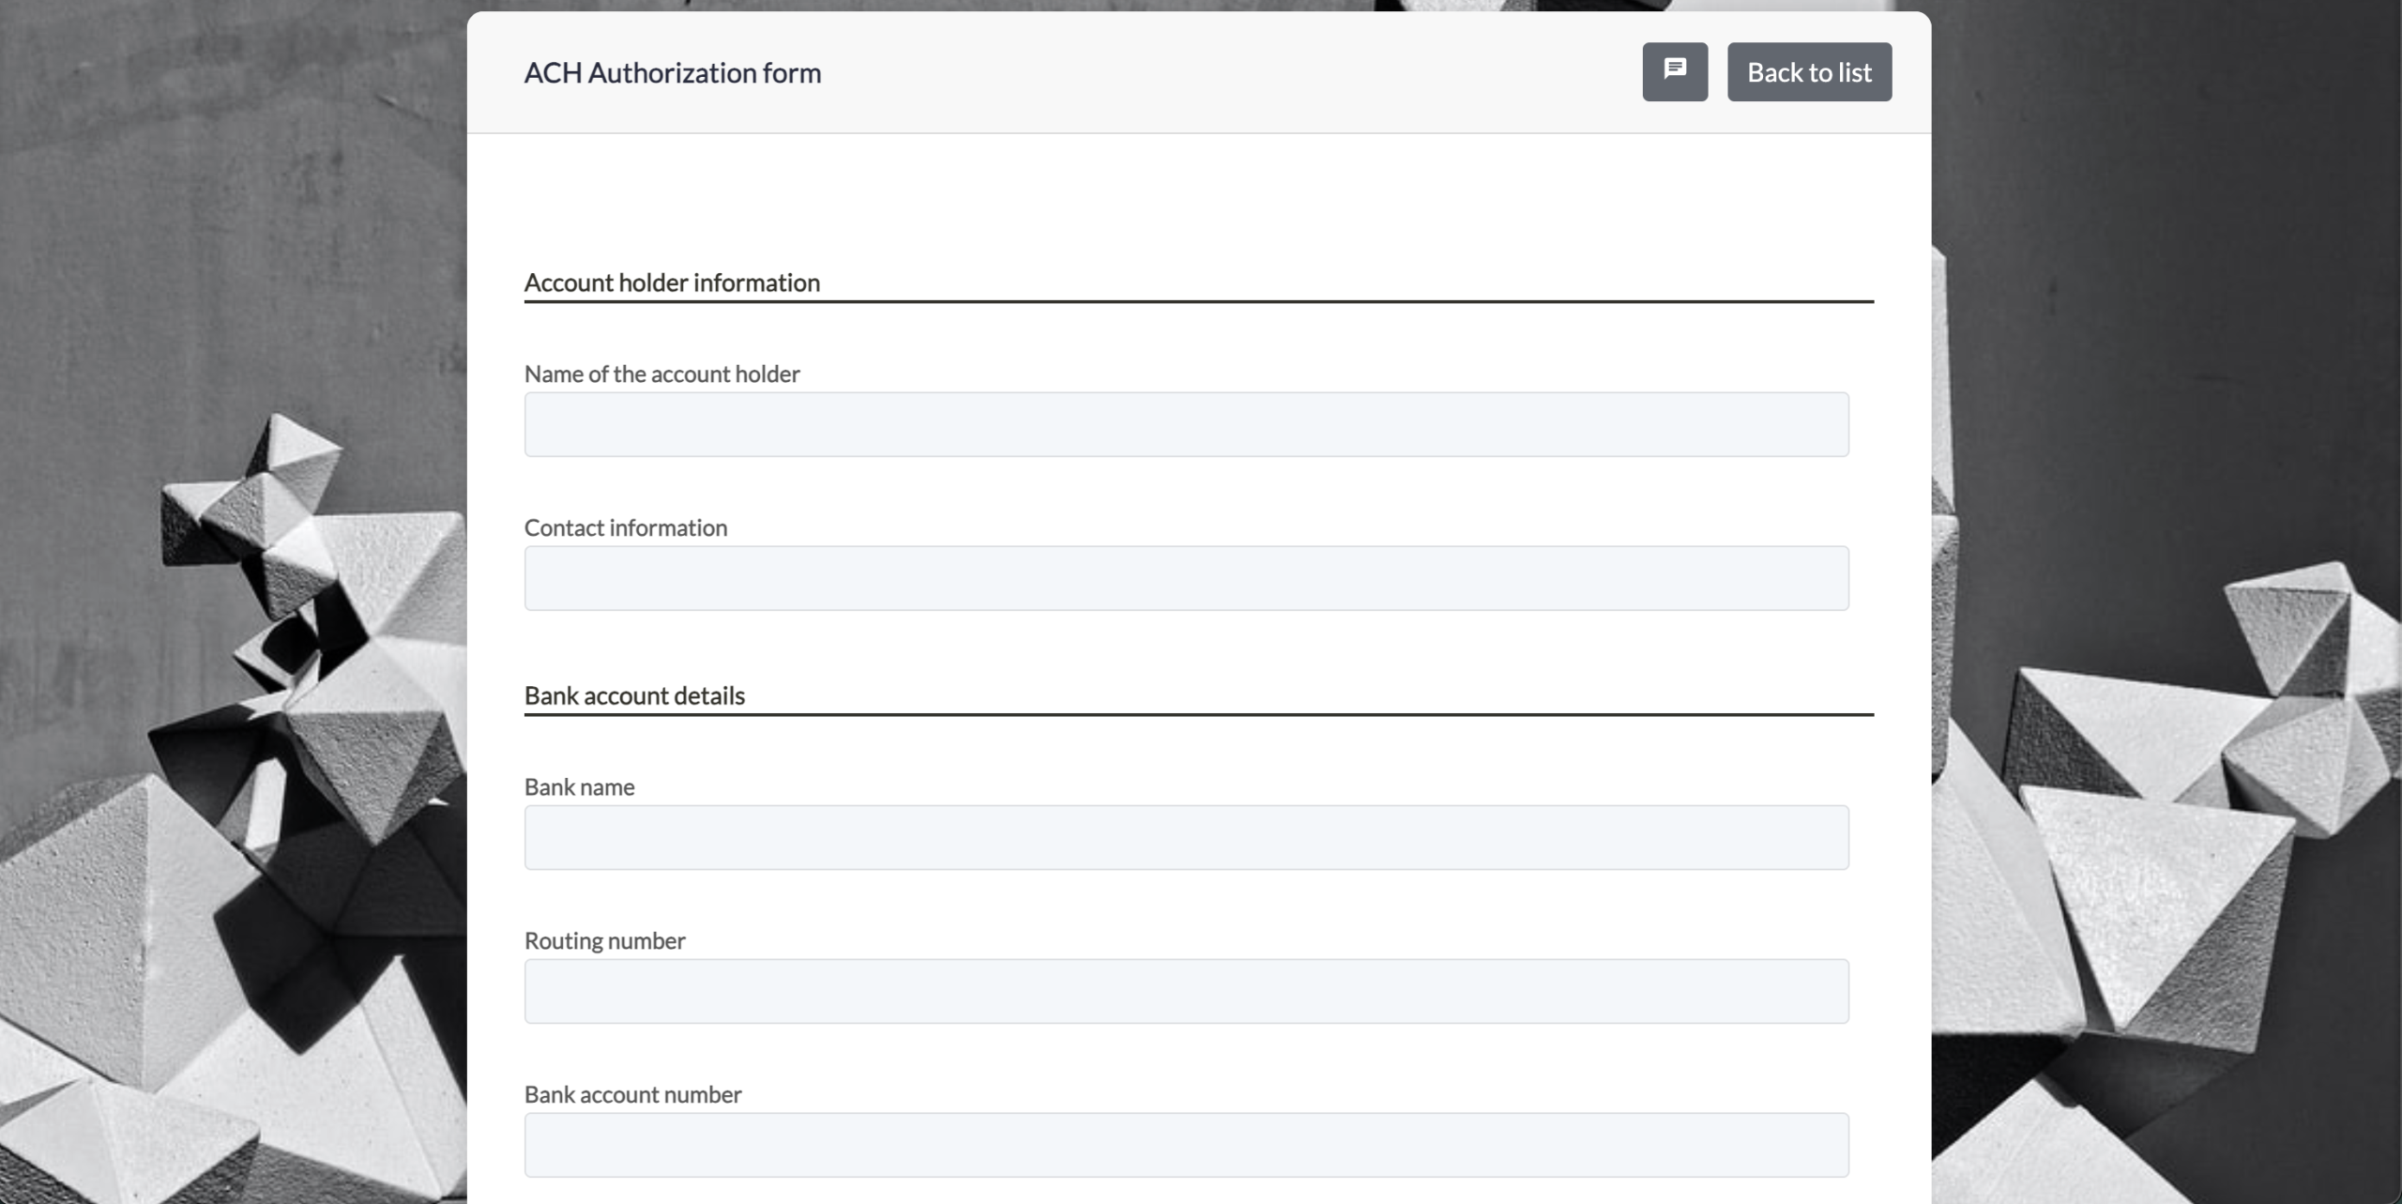Click the 'Account holder information' section heading
This screenshot has height=1204, width=2402.
tap(672, 282)
